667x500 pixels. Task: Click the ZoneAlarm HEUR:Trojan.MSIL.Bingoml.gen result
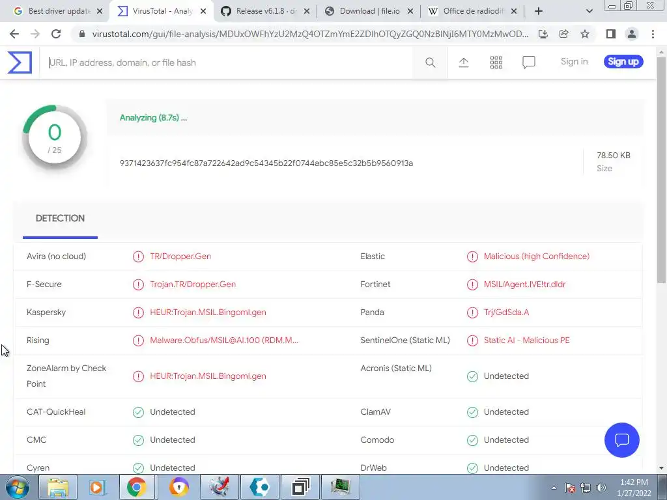point(208,376)
